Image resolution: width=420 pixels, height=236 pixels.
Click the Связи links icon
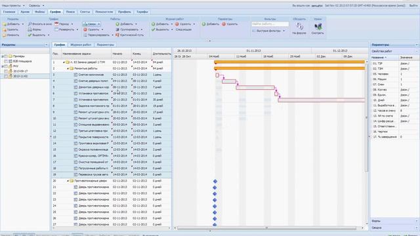click(85, 24)
